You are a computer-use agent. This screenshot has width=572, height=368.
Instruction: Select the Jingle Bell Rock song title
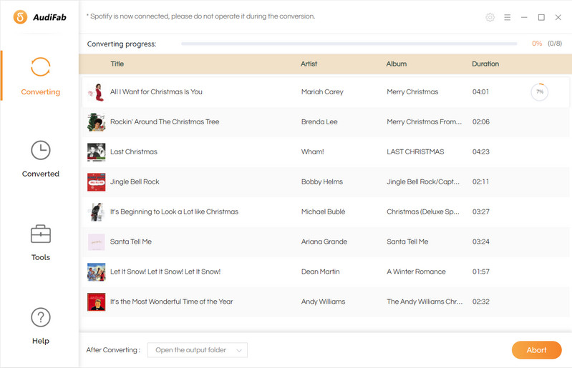(135, 181)
